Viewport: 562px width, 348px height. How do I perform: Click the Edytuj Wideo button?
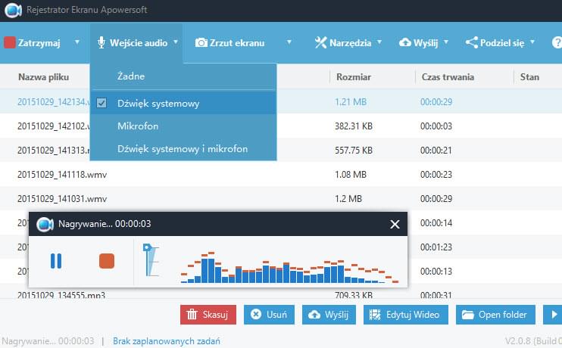tap(406, 315)
